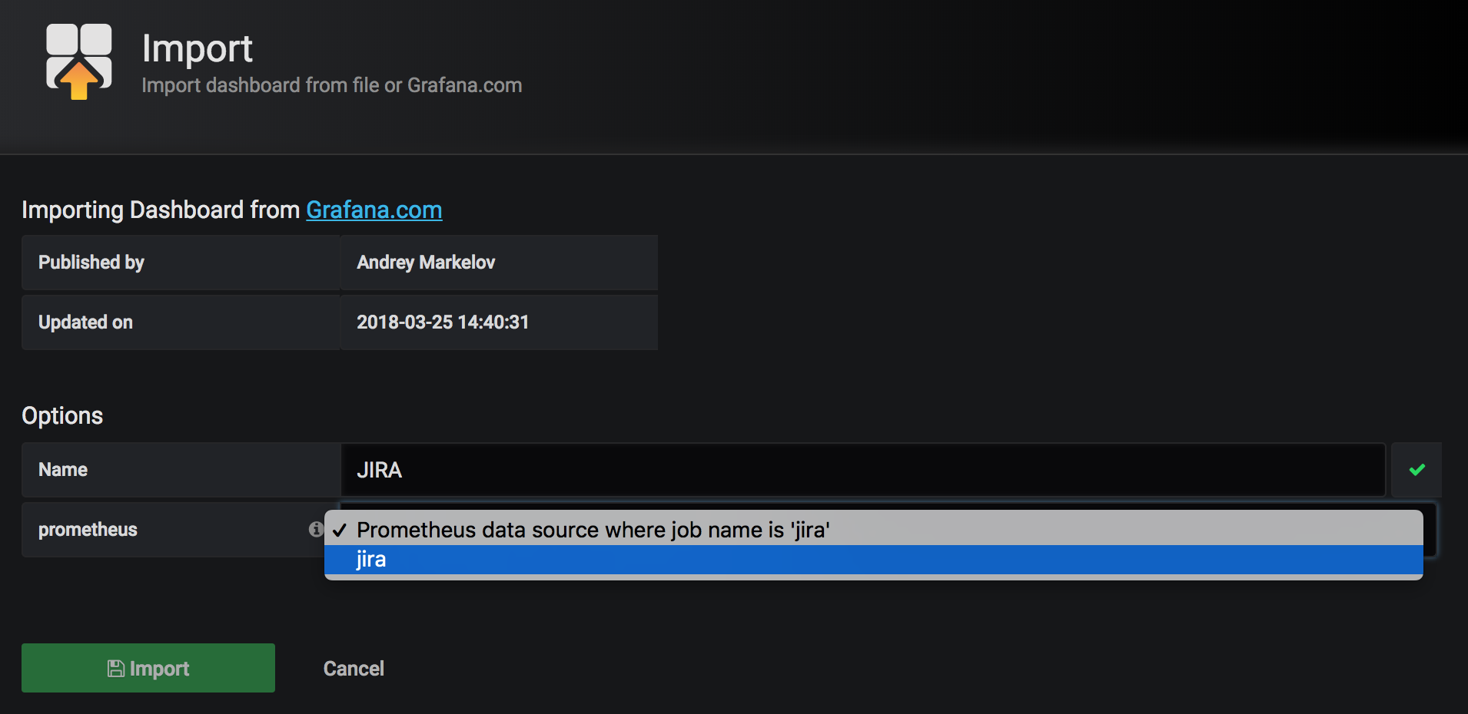Click the info icon next to prometheus
Viewport: 1468px width, 714px height.
coord(315,529)
